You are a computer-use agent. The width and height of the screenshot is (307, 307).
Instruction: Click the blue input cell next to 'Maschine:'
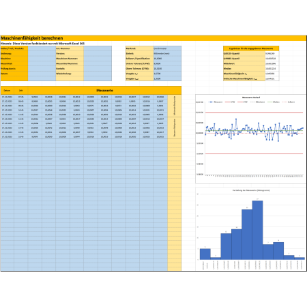click(42, 59)
